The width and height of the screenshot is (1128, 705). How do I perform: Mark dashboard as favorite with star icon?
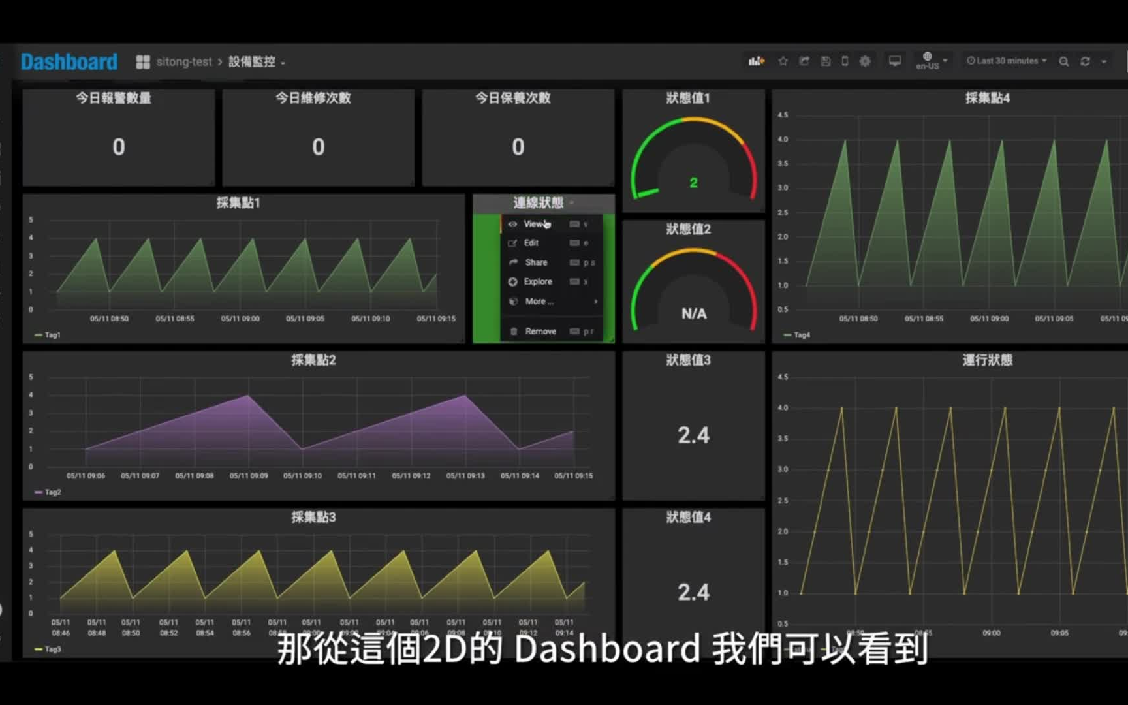click(783, 61)
